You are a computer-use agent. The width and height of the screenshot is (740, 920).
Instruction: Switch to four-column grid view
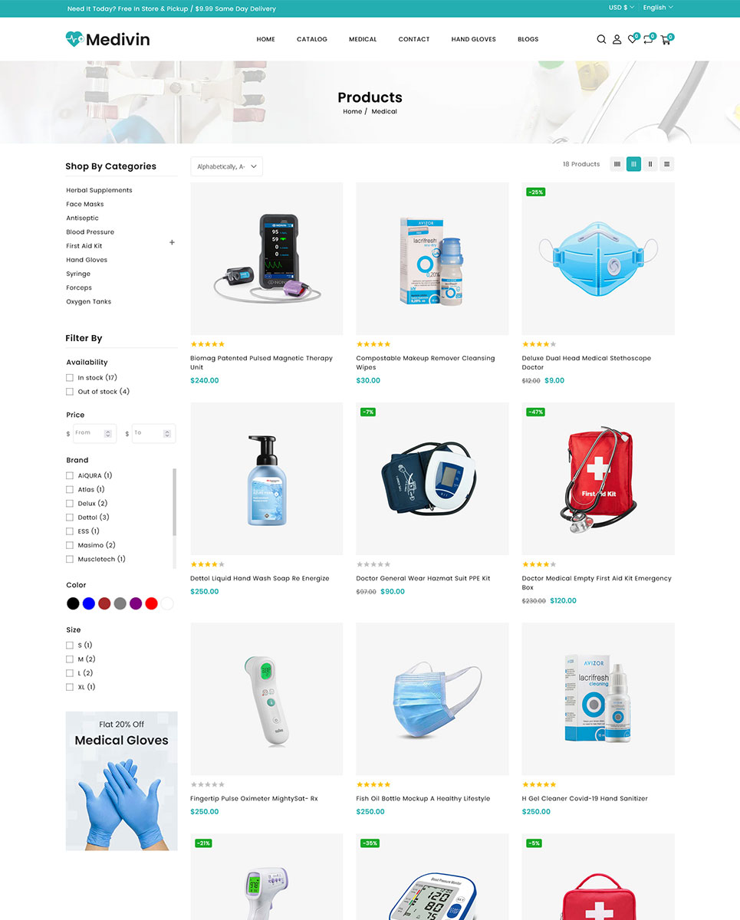point(617,164)
